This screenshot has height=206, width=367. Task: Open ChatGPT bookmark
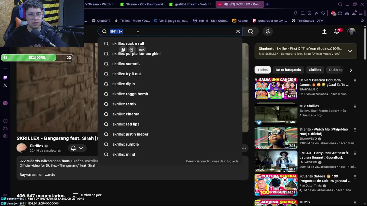101,21
